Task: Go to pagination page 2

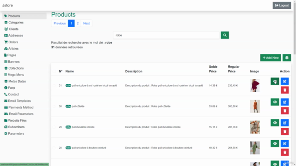Action: 78,24
